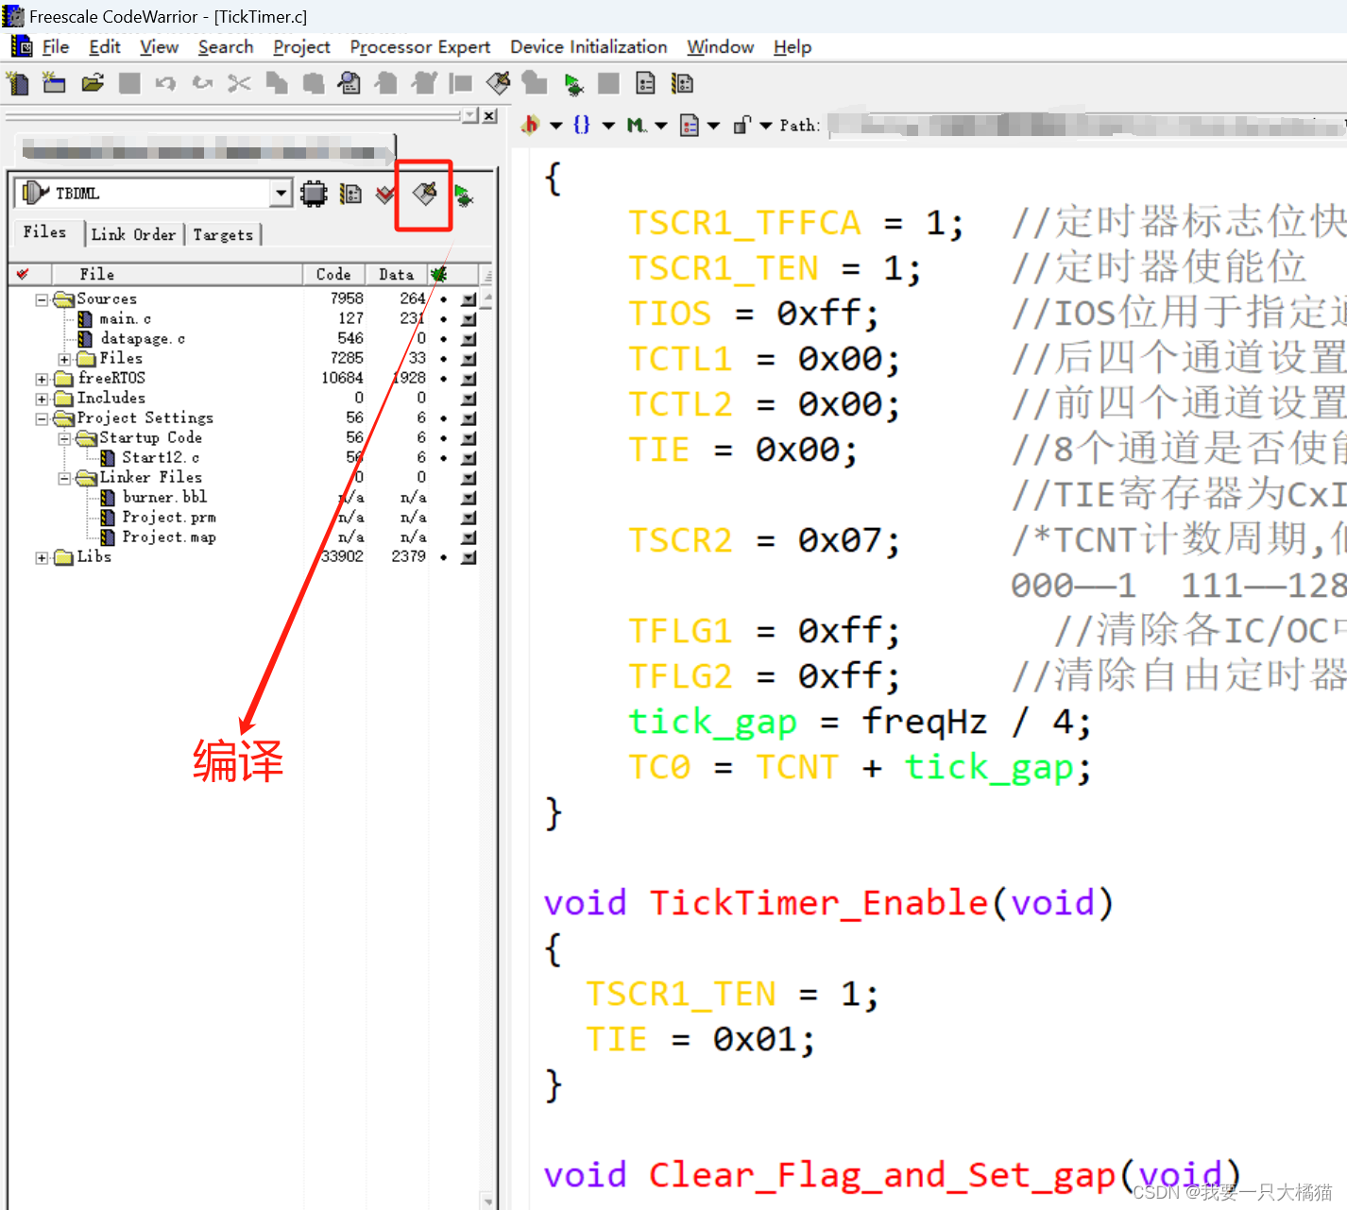The image size is (1347, 1210).
Task: Click the scissors Cut toolbar icon
Action: coord(238,83)
